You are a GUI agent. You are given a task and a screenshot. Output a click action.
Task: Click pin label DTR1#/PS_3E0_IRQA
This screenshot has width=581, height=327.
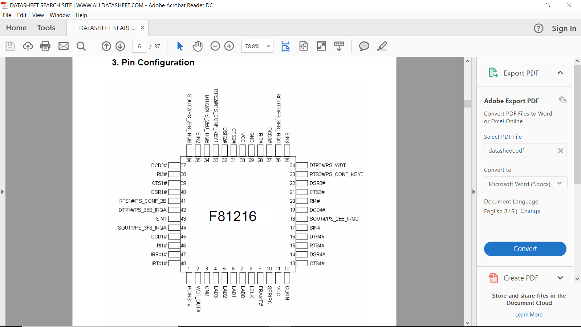[142, 210]
